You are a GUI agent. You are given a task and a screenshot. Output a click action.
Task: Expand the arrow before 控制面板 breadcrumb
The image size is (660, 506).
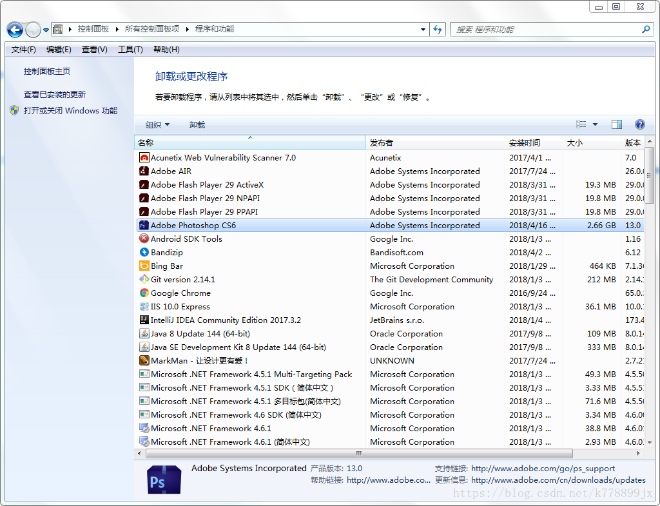click(x=70, y=29)
